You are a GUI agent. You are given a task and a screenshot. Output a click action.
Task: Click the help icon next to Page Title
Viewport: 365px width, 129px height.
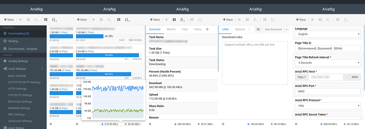[x=310, y=43]
